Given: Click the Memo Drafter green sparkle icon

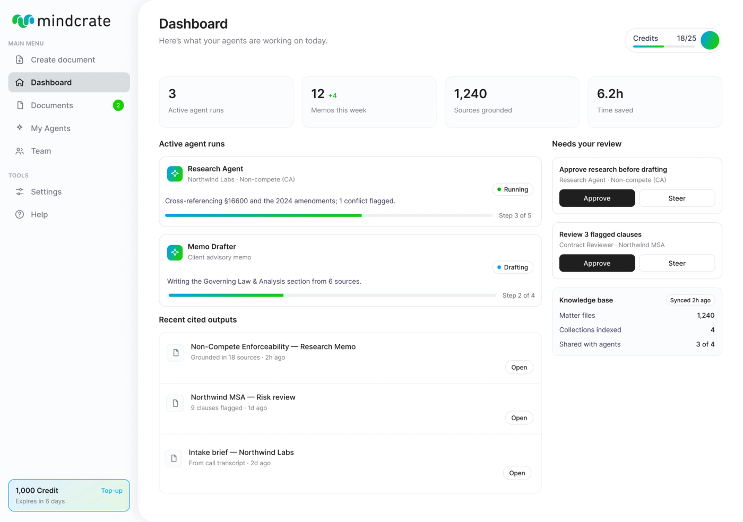Looking at the screenshot, I should click(x=175, y=253).
